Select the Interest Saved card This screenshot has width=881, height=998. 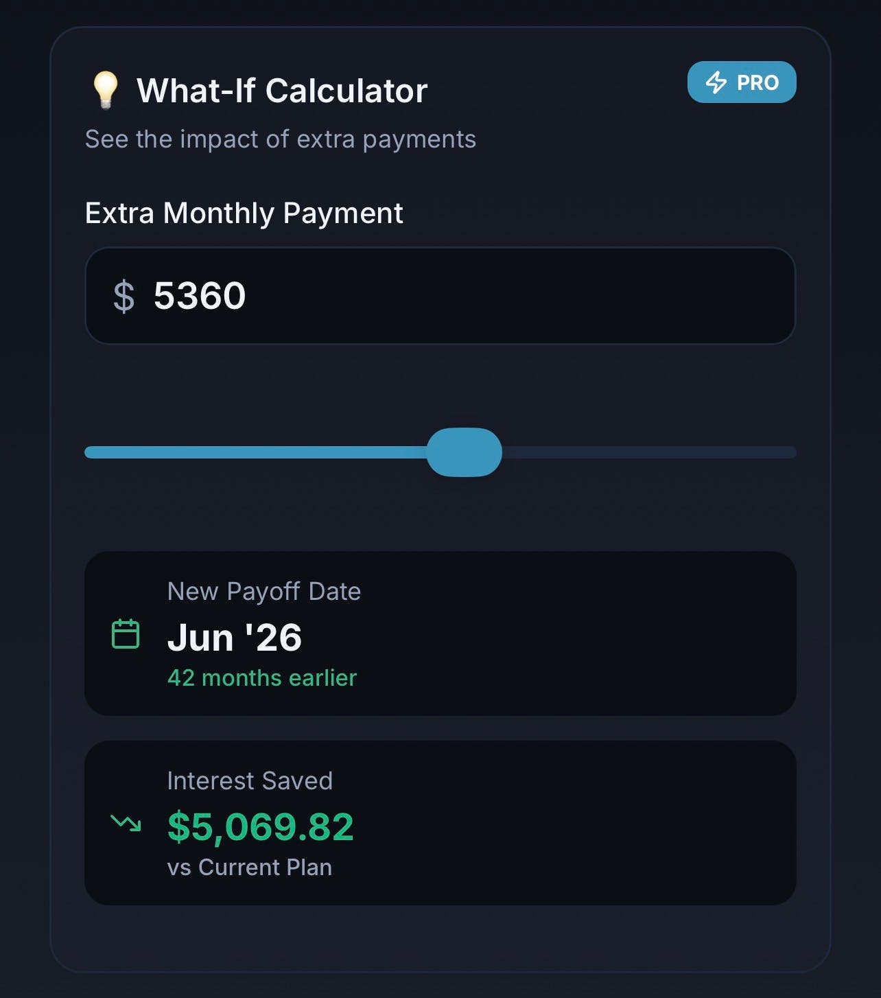tap(441, 822)
